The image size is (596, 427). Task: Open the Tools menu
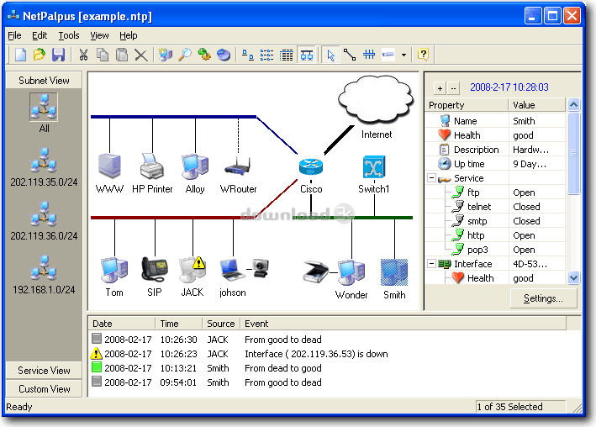[69, 36]
